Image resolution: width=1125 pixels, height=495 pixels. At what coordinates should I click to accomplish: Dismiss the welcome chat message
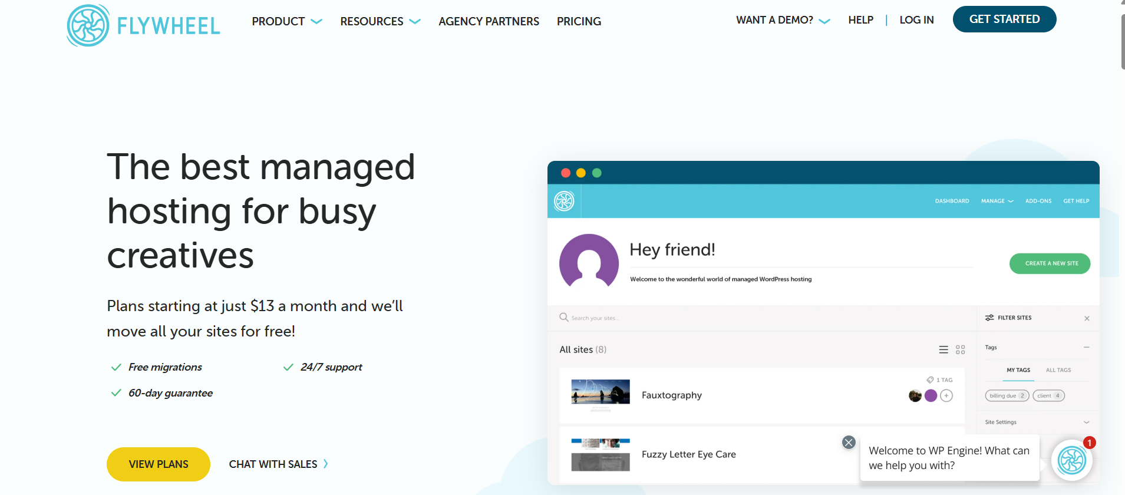coord(849,443)
